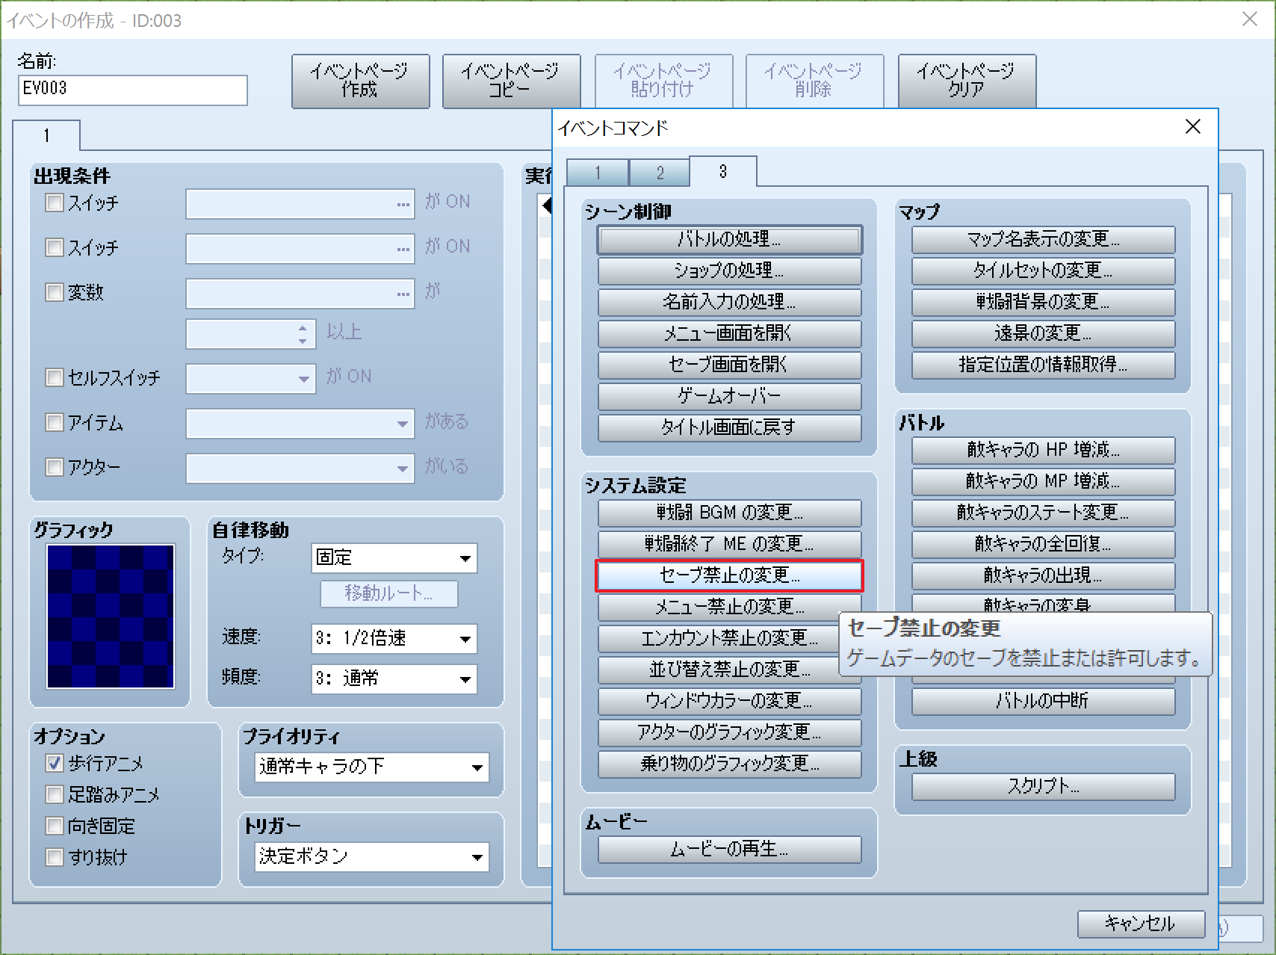The width and height of the screenshot is (1276, 955).
Task: Select the ショップの処理 (Shop Processing) command
Action: pos(728,271)
